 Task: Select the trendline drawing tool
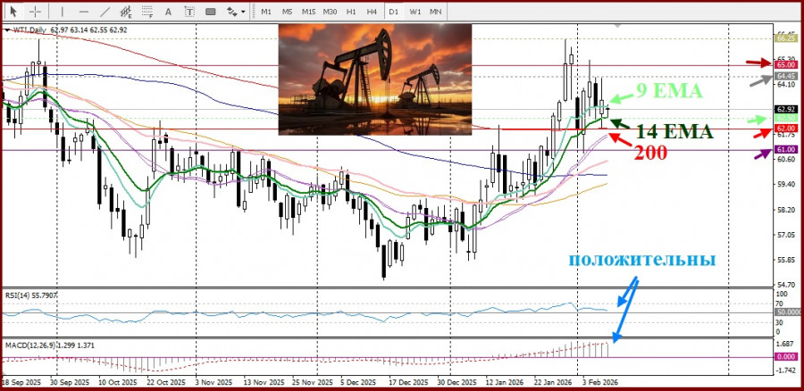(103, 12)
